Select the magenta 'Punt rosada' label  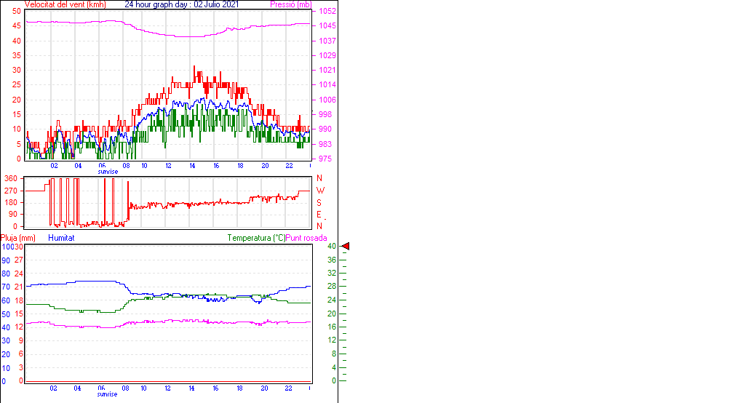[x=306, y=238]
